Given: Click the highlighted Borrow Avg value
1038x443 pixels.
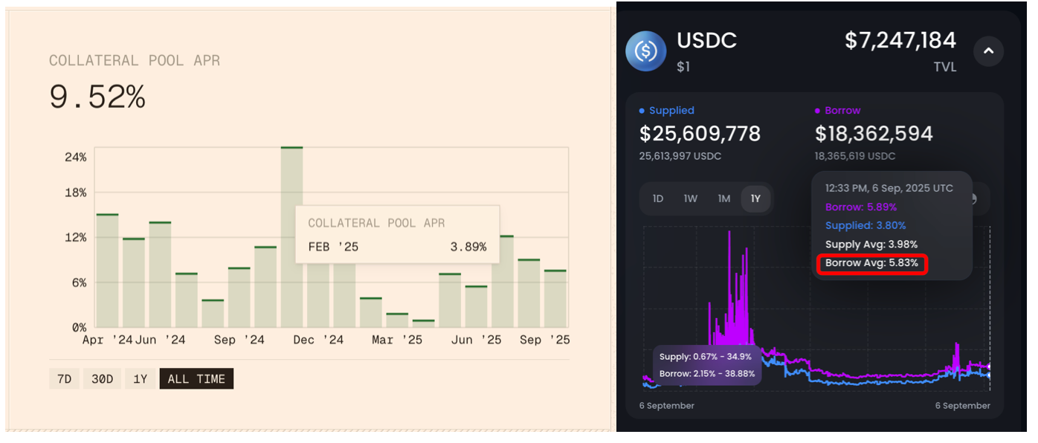Looking at the screenshot, I should [x=871, y=263].
